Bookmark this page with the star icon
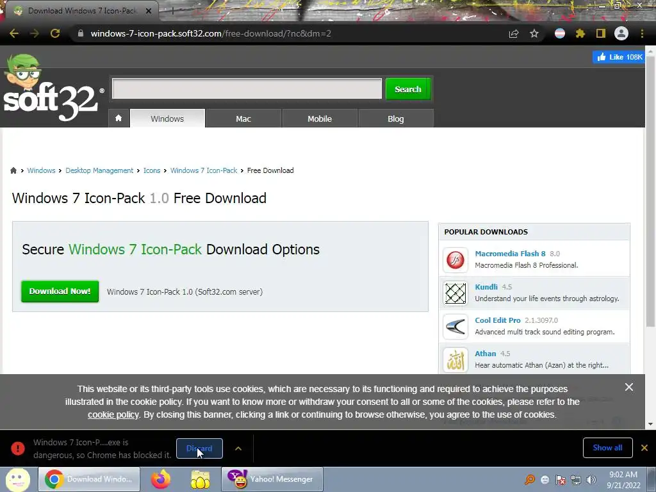The height and width of the screenshot is (492, 656). point(534,33)
